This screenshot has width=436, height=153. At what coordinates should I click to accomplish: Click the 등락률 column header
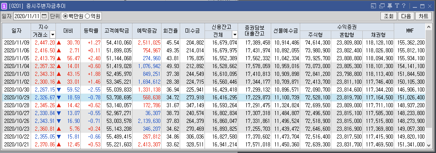(x=91, y=31)
